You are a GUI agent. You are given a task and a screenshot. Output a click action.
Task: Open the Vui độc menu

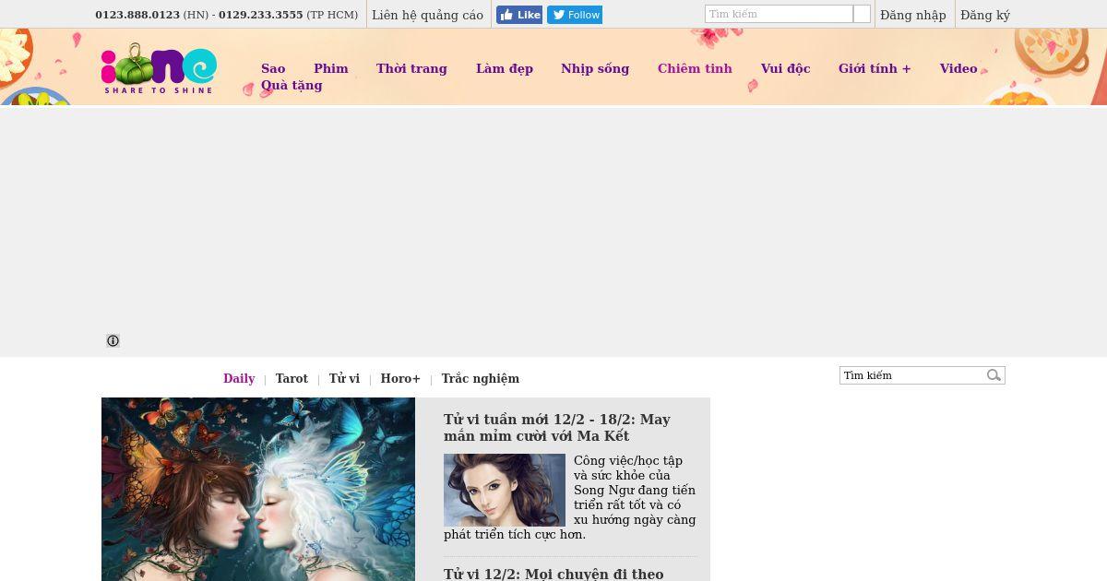click(x=786, y=68)
